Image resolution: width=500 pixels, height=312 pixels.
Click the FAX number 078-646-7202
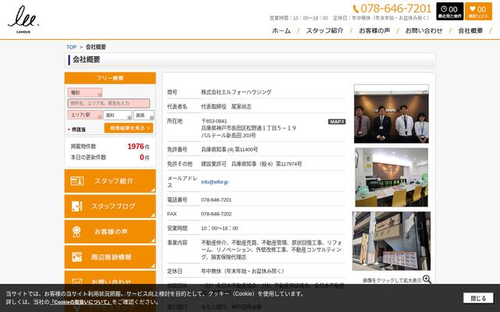tap(216, 214)
